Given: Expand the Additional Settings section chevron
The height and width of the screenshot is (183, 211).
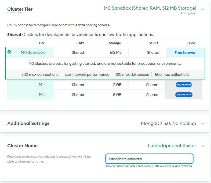Looking at the screenshot, I should [203, 124].
